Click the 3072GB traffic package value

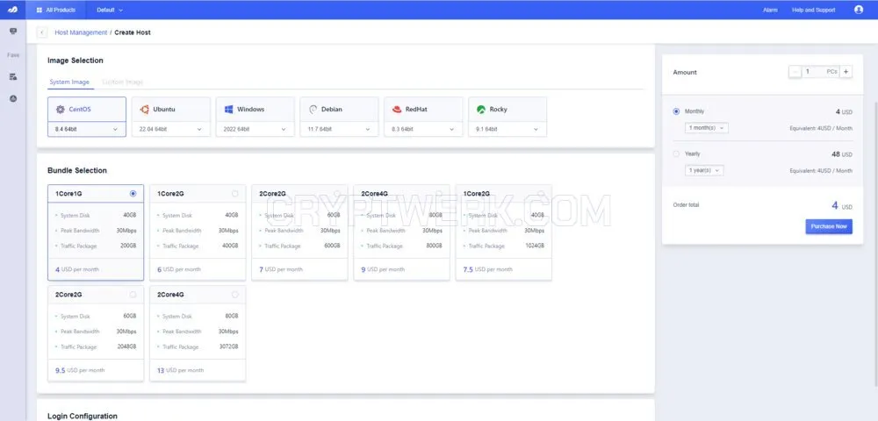[x=228, y=346]
